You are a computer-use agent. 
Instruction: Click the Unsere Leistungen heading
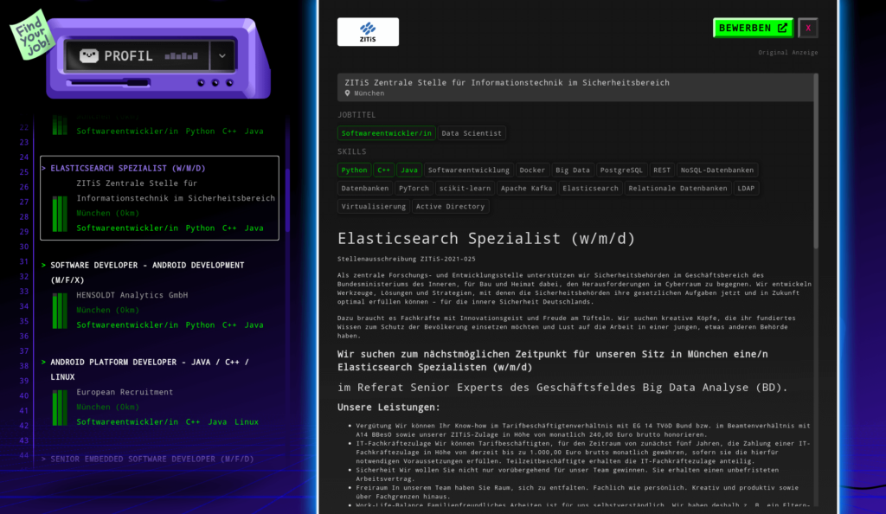388,408
